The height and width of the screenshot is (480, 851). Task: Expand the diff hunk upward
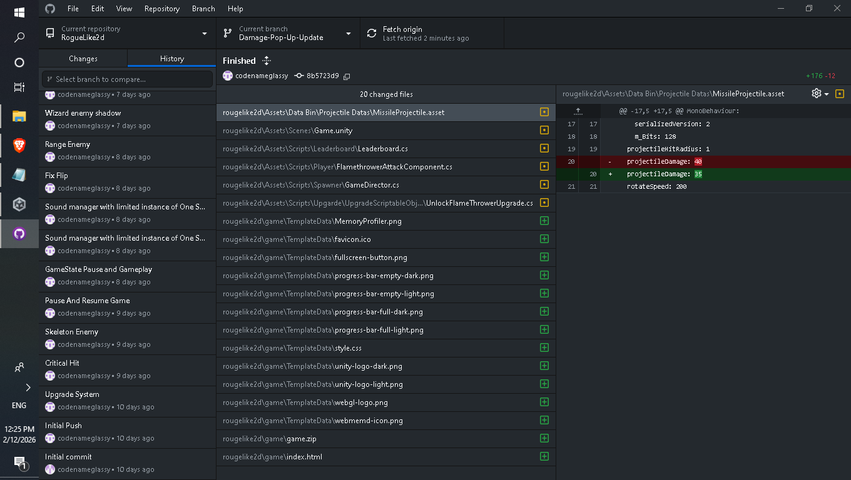(x=578, y=111)
